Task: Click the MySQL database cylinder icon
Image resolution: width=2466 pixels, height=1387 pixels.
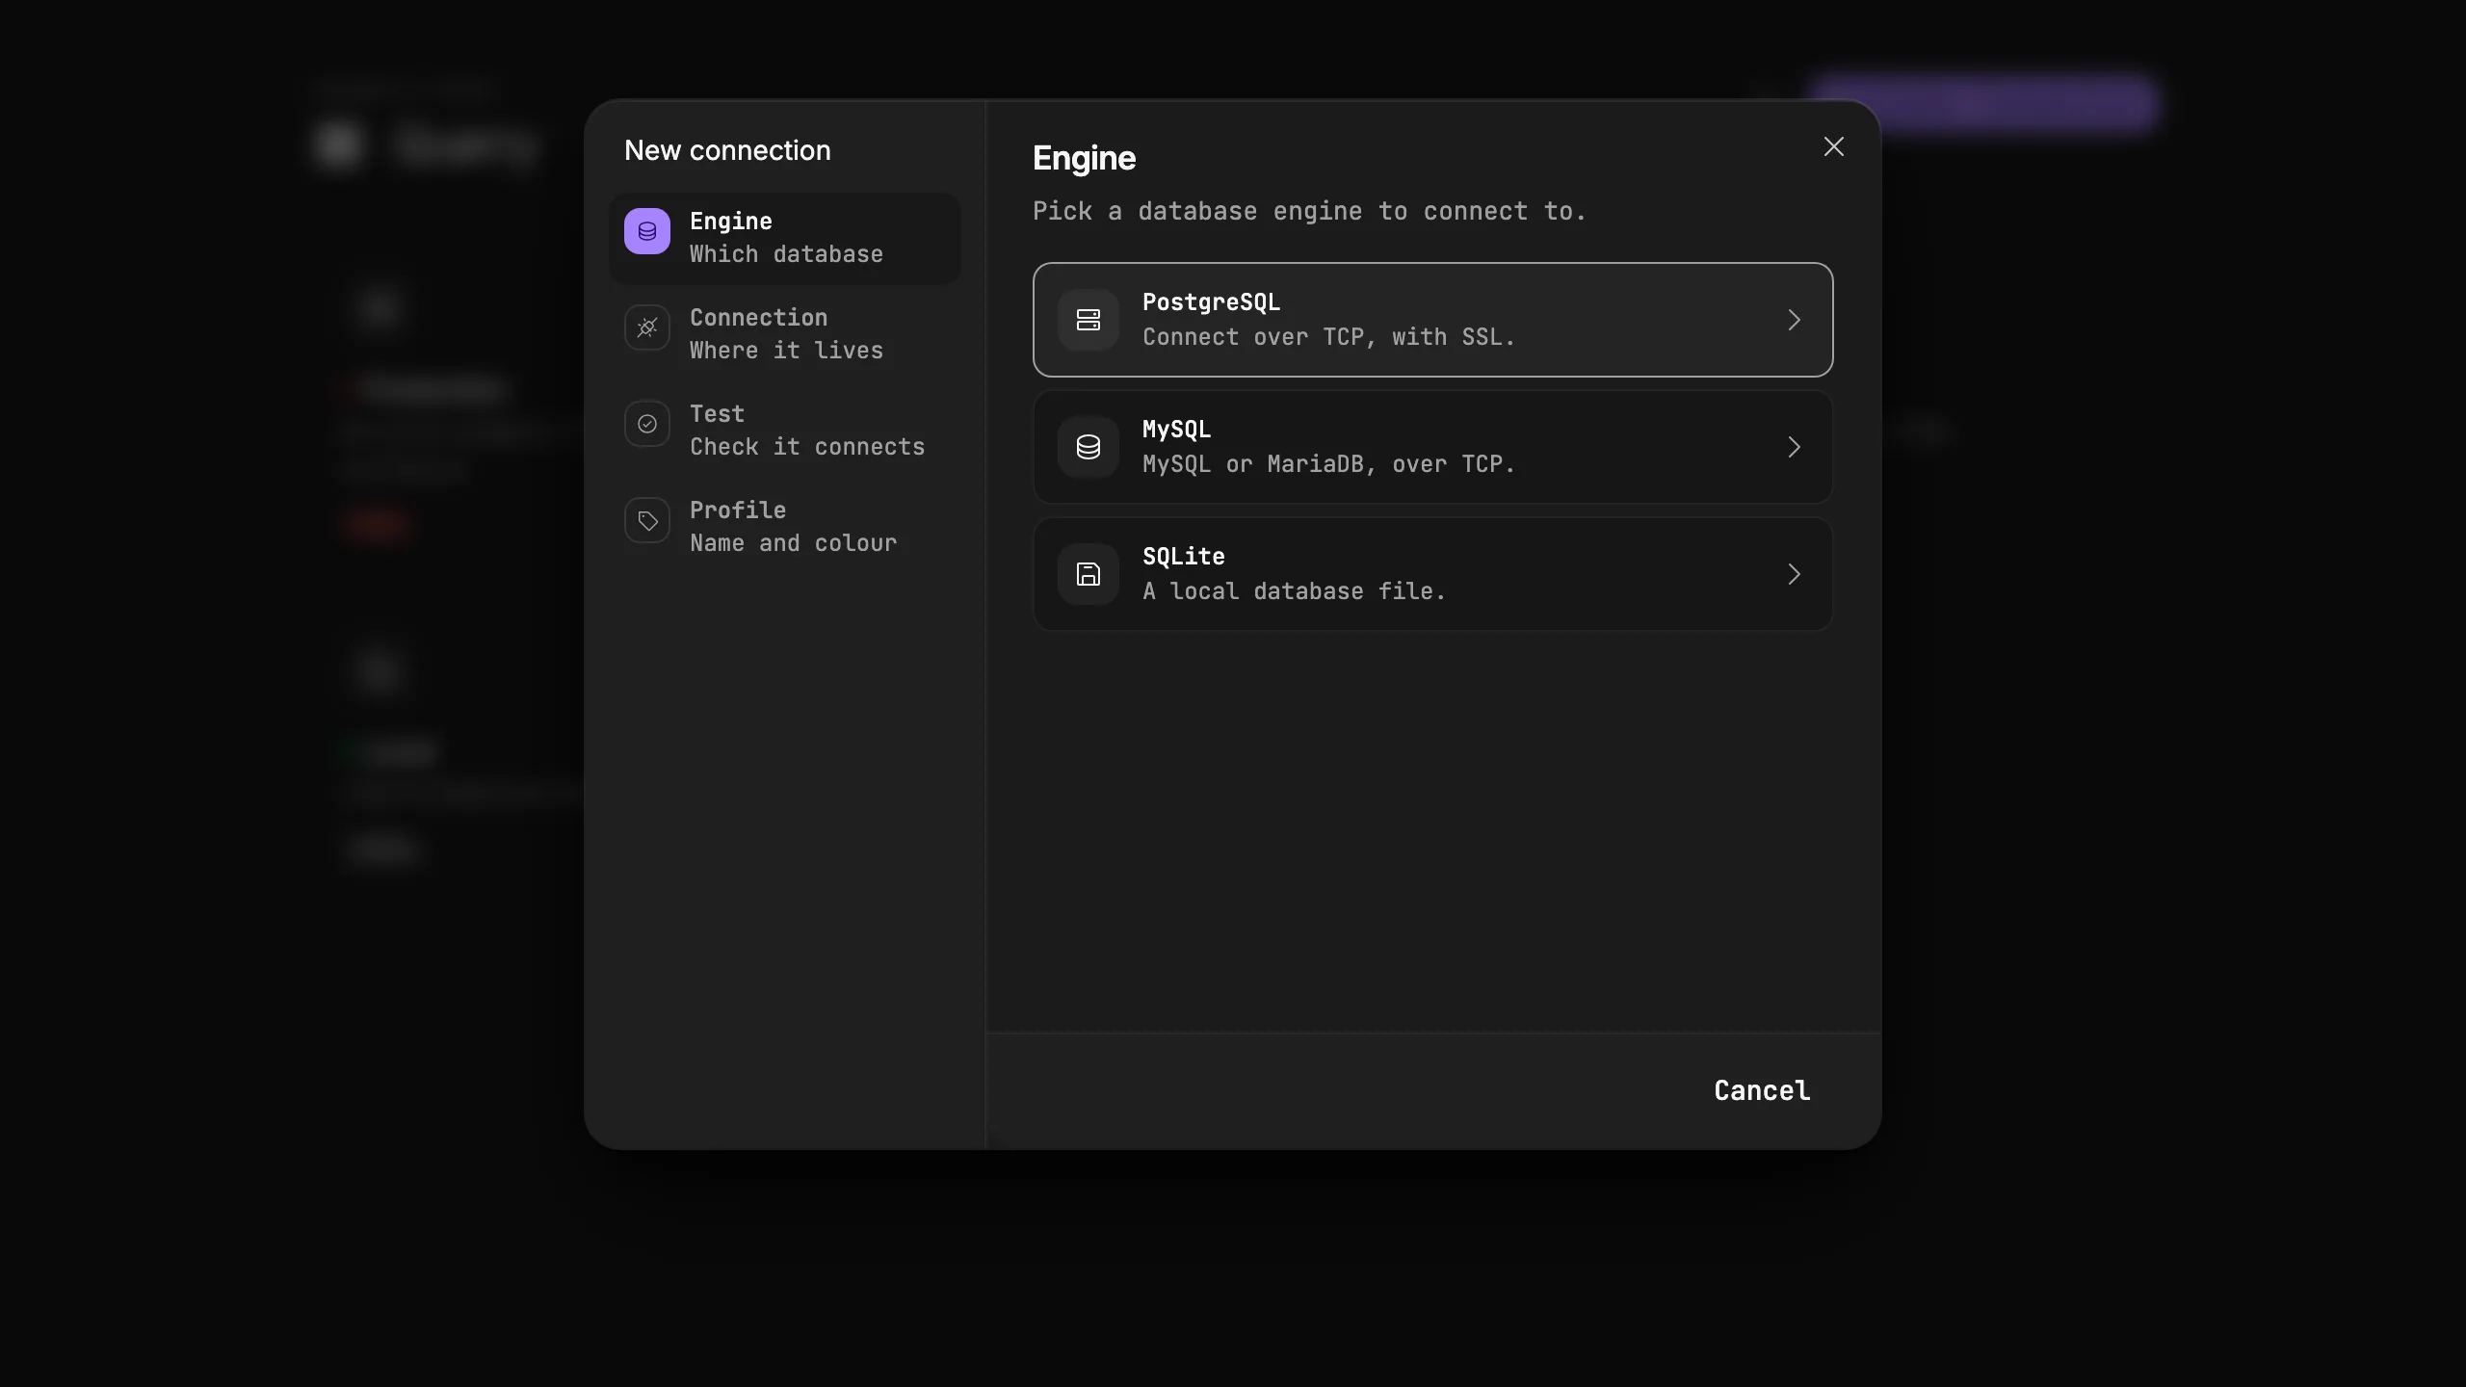Action: click(x=1089, y=447)
